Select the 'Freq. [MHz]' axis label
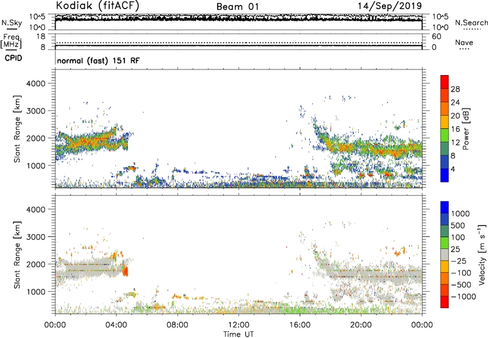Screen dimensions: 488x338 [x=11, y=41]
